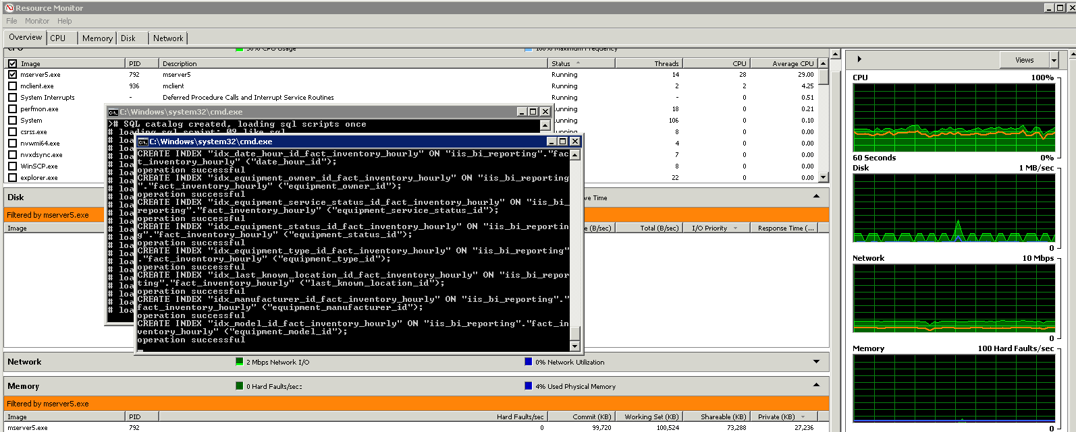This screenshot has height=432, width=1076.
Task: Click front cmd window scroll down arrow
Action: (x=575, y=346)
